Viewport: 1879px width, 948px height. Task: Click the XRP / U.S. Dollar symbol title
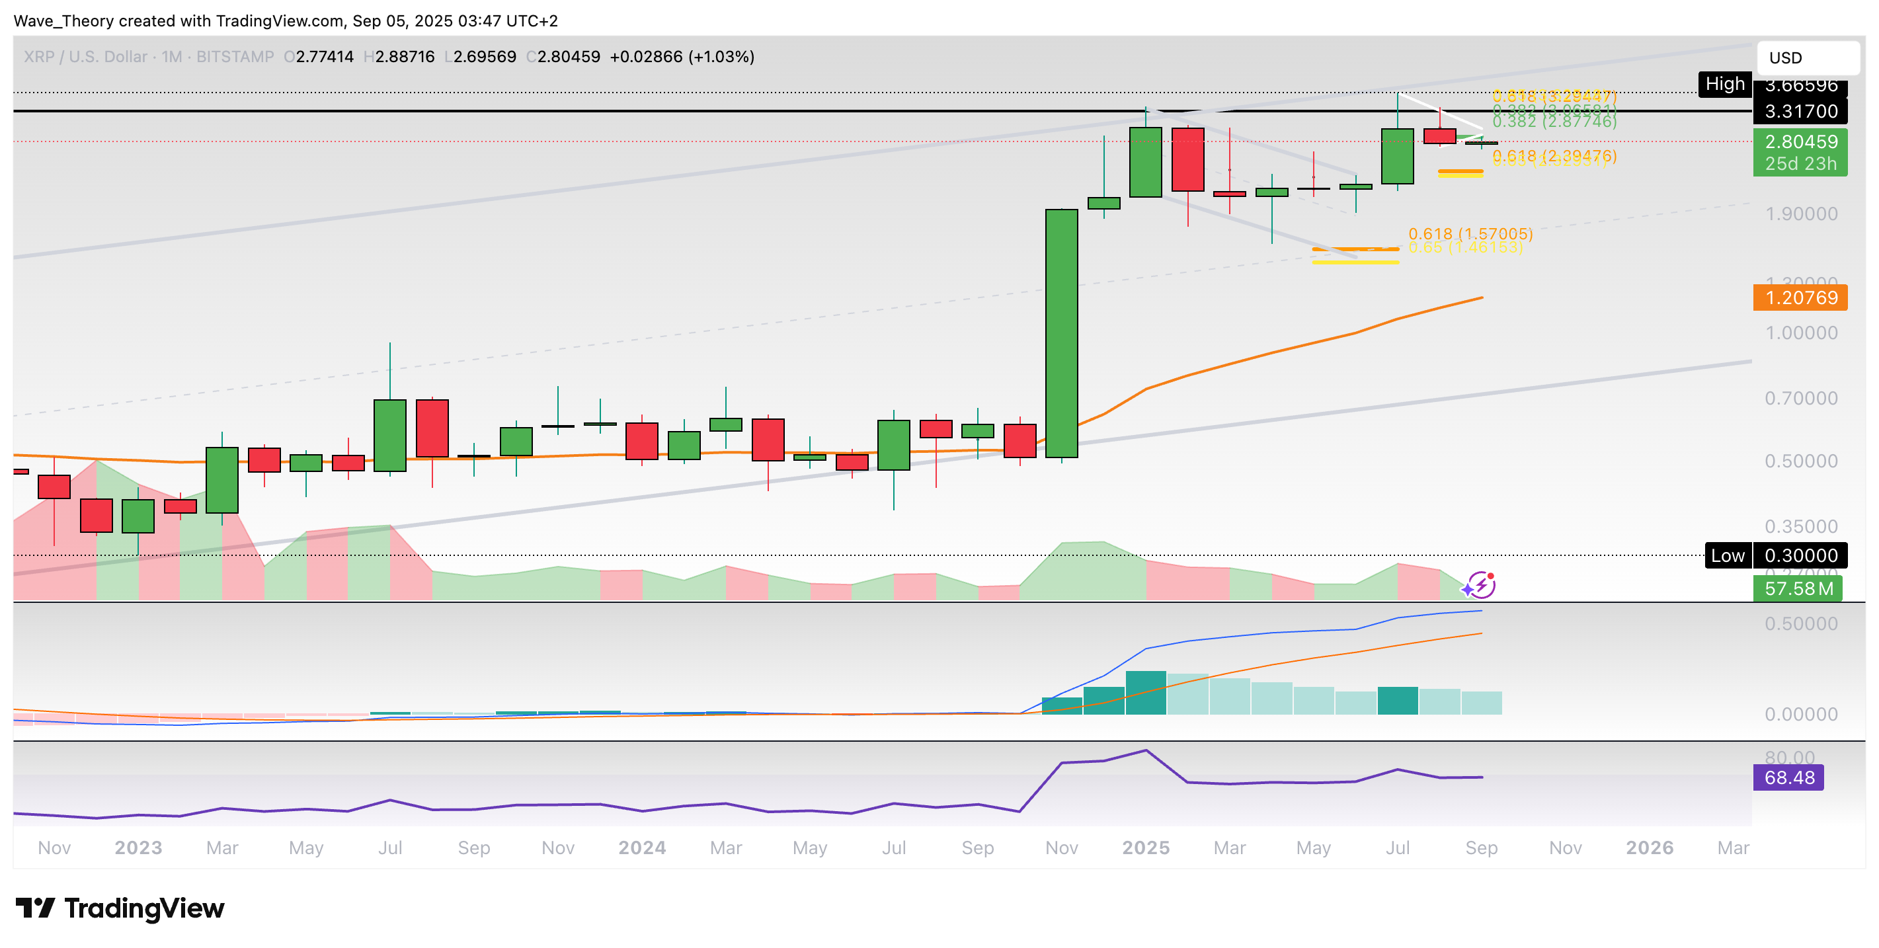(x=85, y=57)
